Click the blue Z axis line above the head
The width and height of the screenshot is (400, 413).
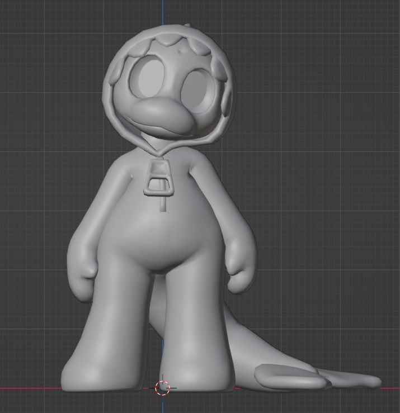point(163,11)
